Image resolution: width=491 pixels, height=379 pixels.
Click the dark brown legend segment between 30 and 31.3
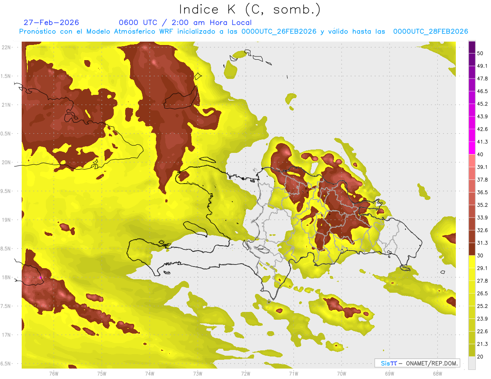click(472, 249)
